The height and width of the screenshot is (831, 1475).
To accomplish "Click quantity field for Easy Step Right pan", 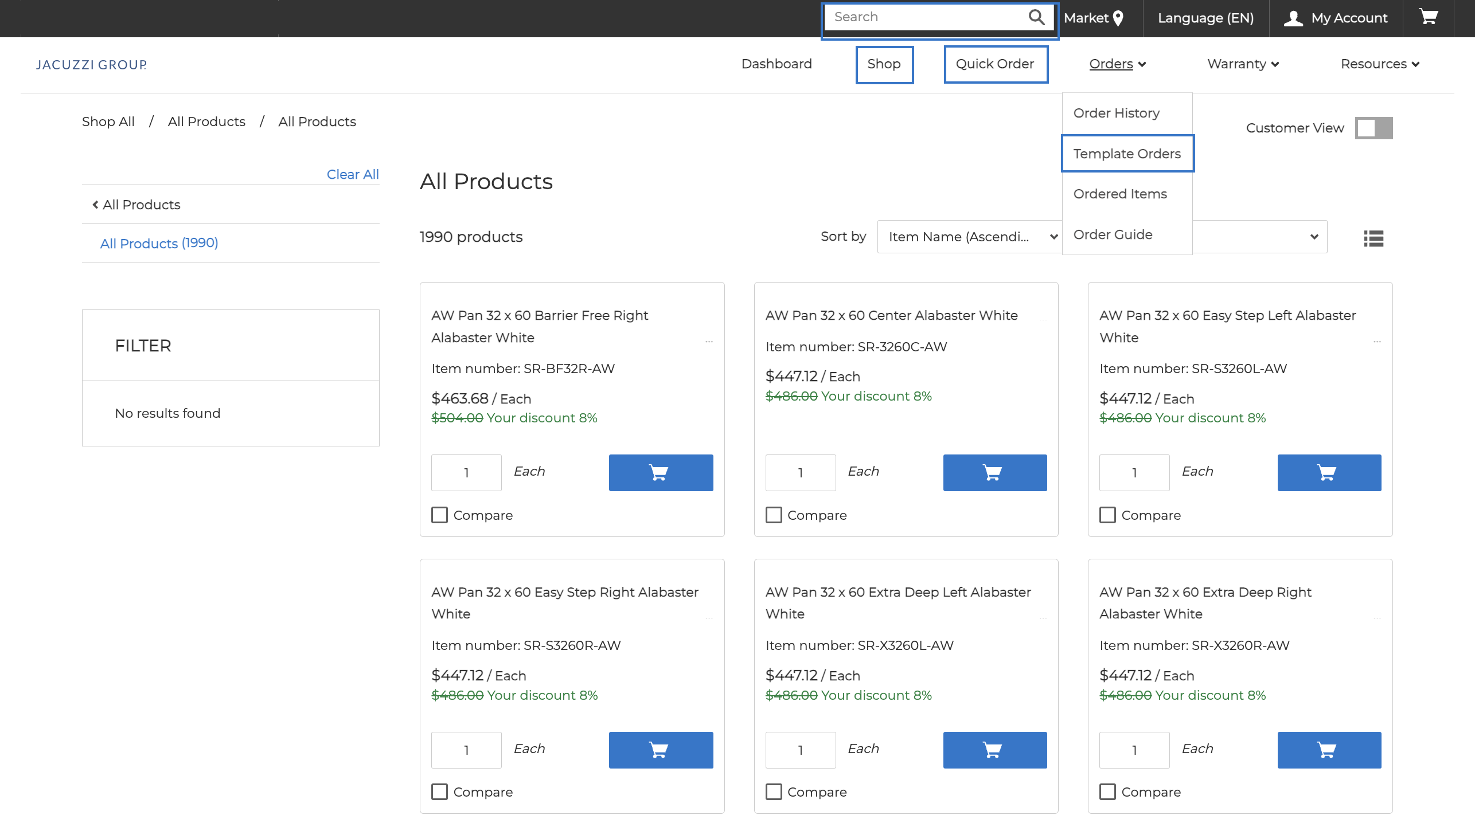I will [x=466, y=750].
